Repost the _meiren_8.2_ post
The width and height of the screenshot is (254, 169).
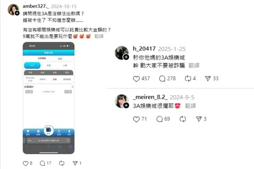point(183,119)
